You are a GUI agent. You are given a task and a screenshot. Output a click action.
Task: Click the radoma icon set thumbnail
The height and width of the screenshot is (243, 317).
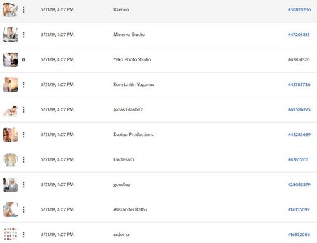[x=10, y=234]
